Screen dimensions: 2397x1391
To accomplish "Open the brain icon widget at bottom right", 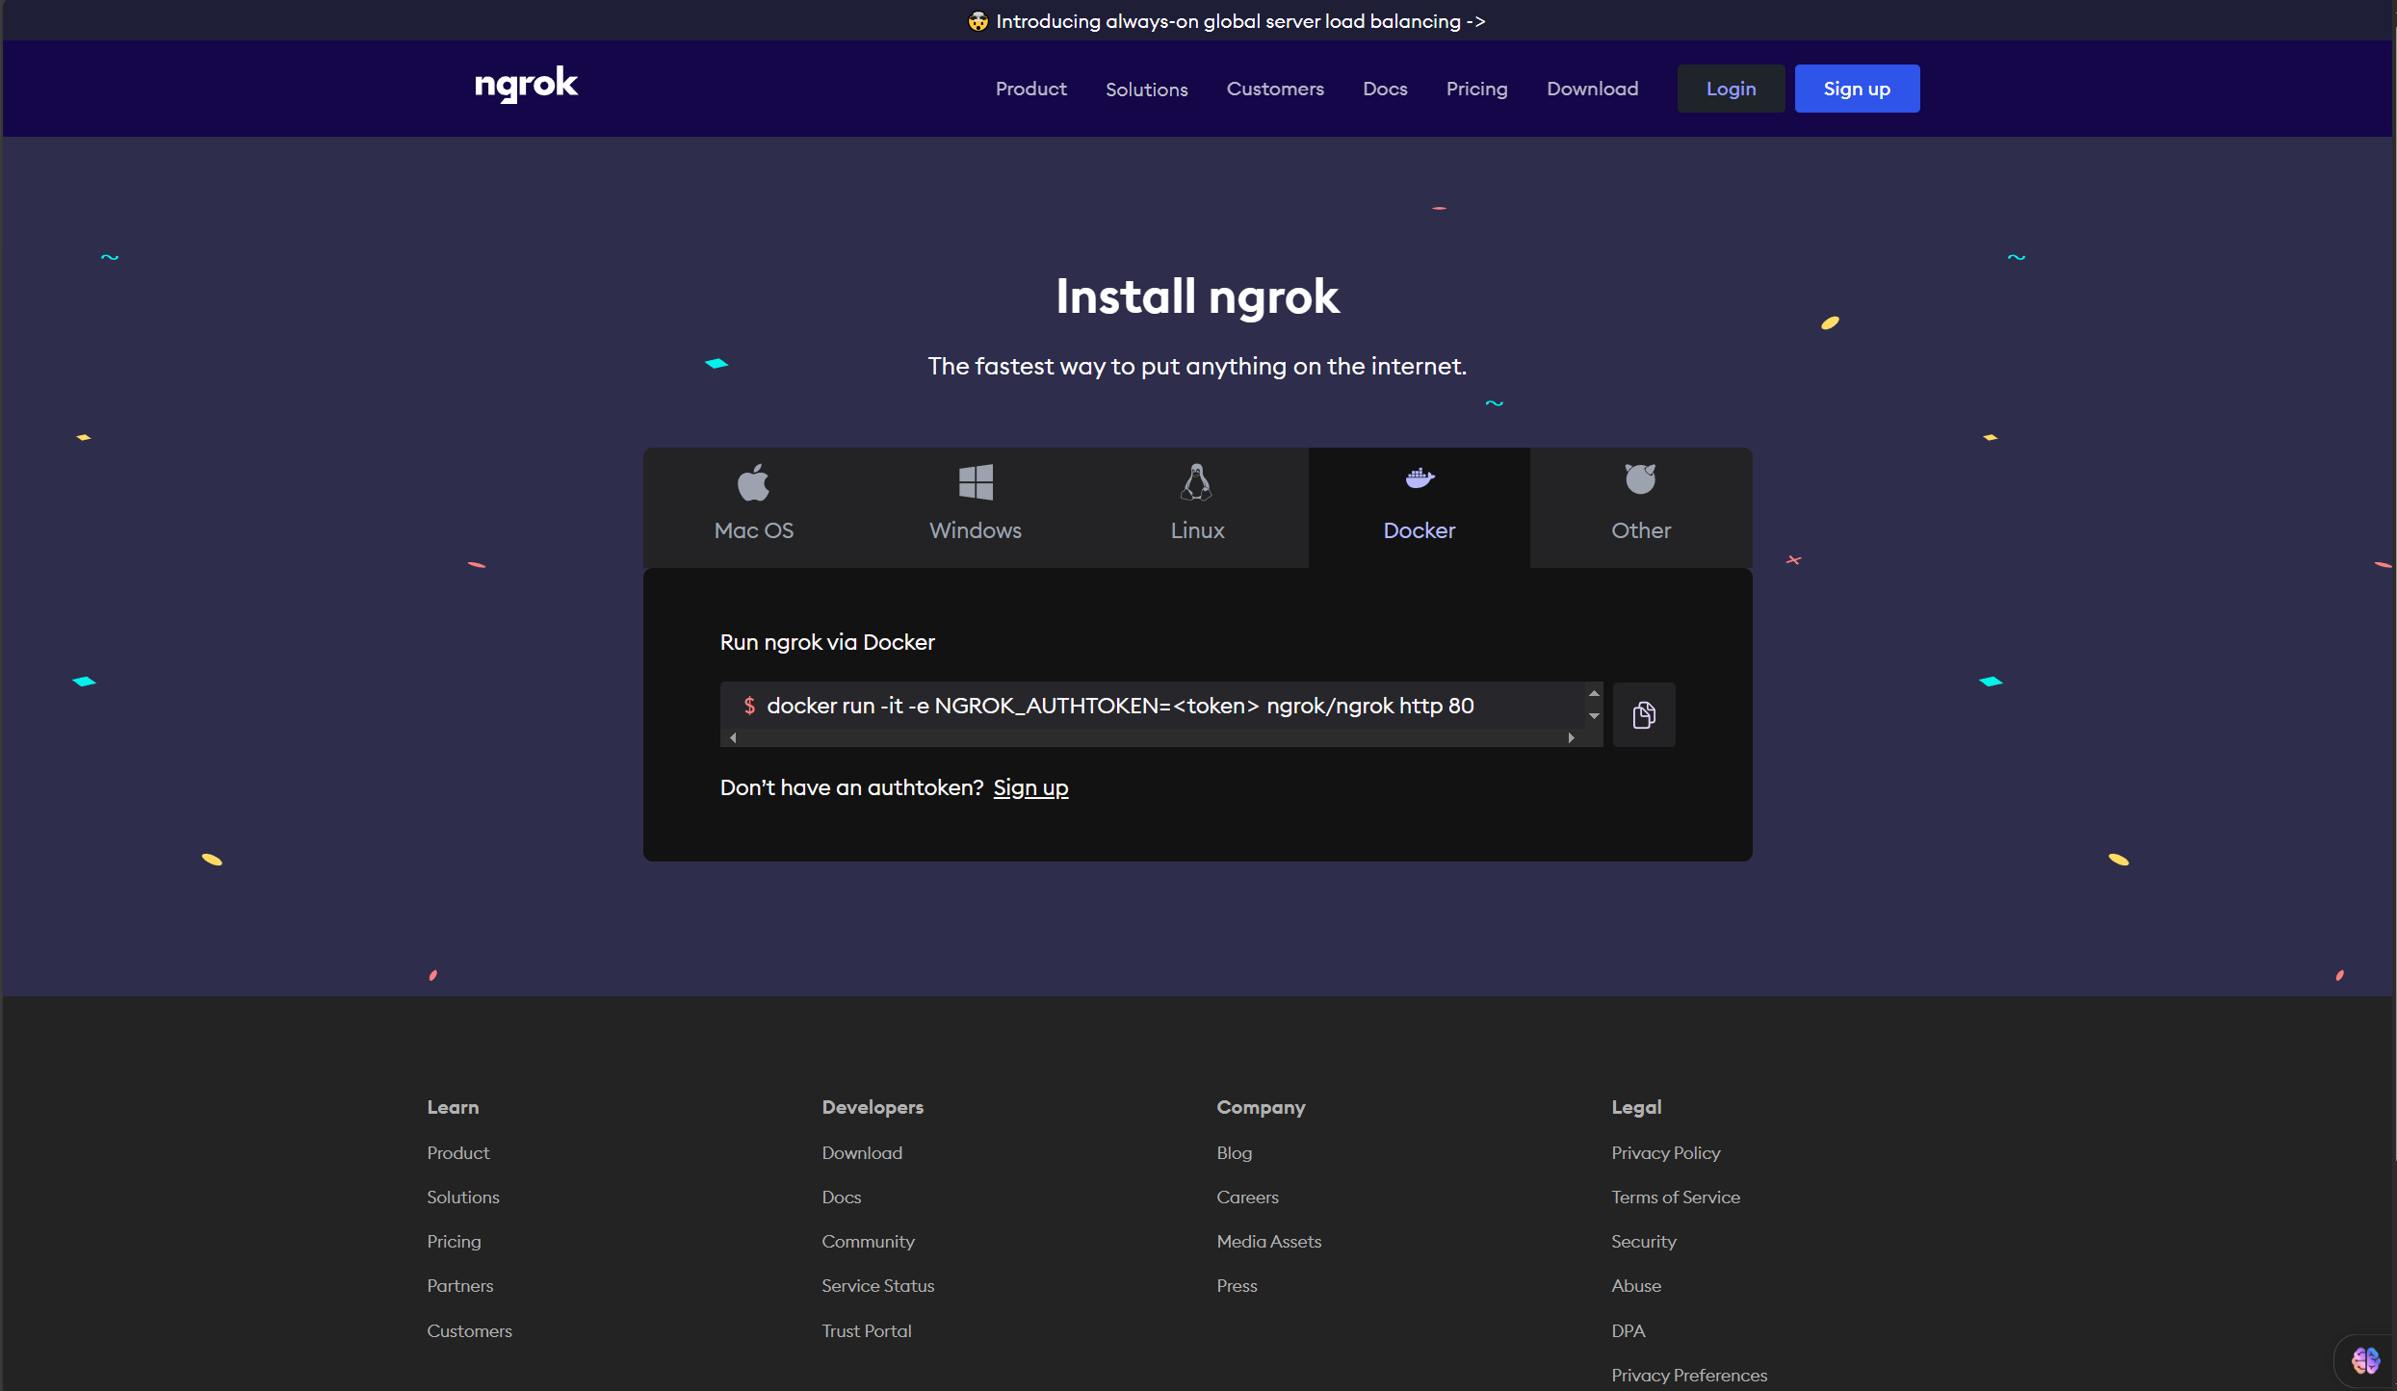I will (2364, 1361).
